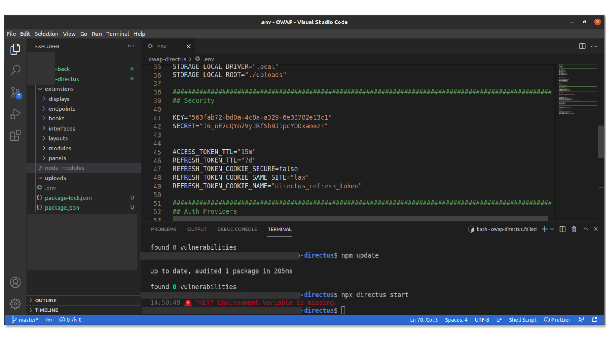
Task: Open the Terminal menu
Action: [x=117, y=34]
